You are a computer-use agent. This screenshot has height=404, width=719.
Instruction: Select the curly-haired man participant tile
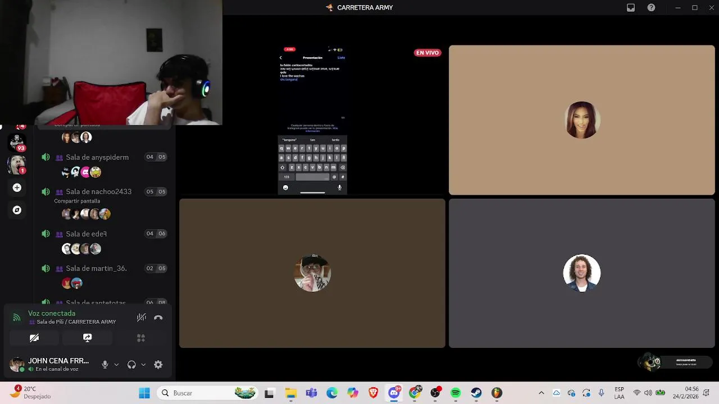tap(582, 273)
